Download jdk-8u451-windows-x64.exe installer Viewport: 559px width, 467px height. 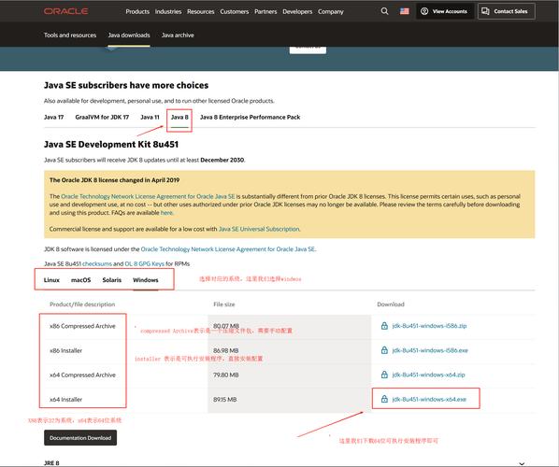429,399
